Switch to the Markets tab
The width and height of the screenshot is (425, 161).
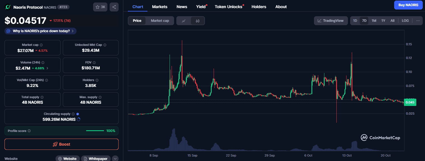point(160,7)
